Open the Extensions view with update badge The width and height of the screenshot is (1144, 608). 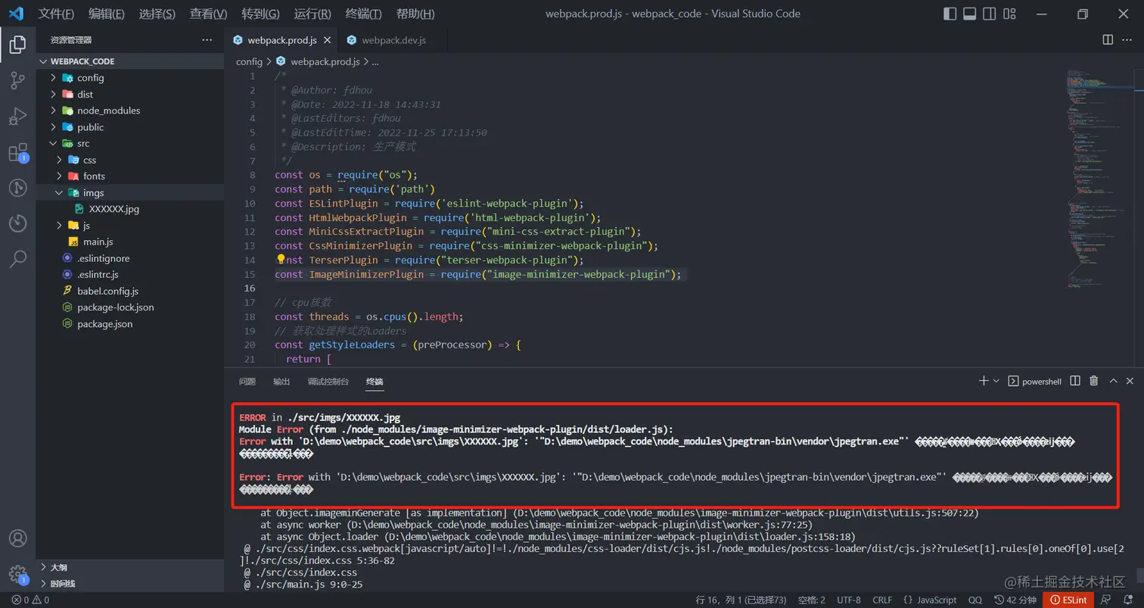point(17,153)
